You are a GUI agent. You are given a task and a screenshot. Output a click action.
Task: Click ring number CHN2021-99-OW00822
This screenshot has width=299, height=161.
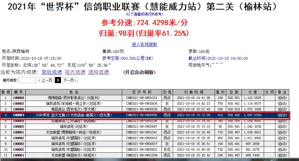(x=142, y=149)
